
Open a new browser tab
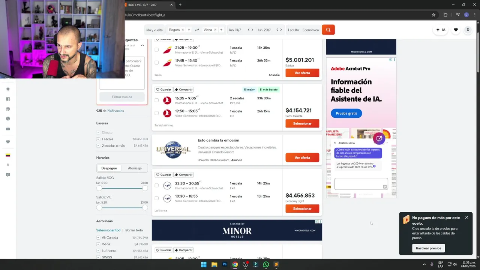[x=180, y=5]
